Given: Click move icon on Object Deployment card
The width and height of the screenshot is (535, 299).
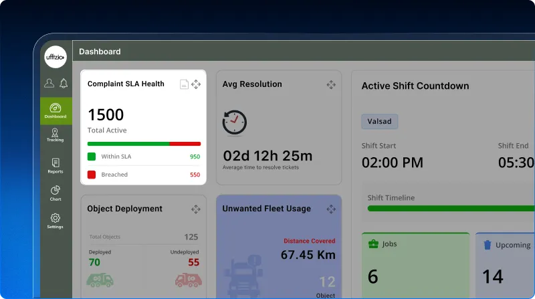Looking at the screenshot, I should coord(196,209).
